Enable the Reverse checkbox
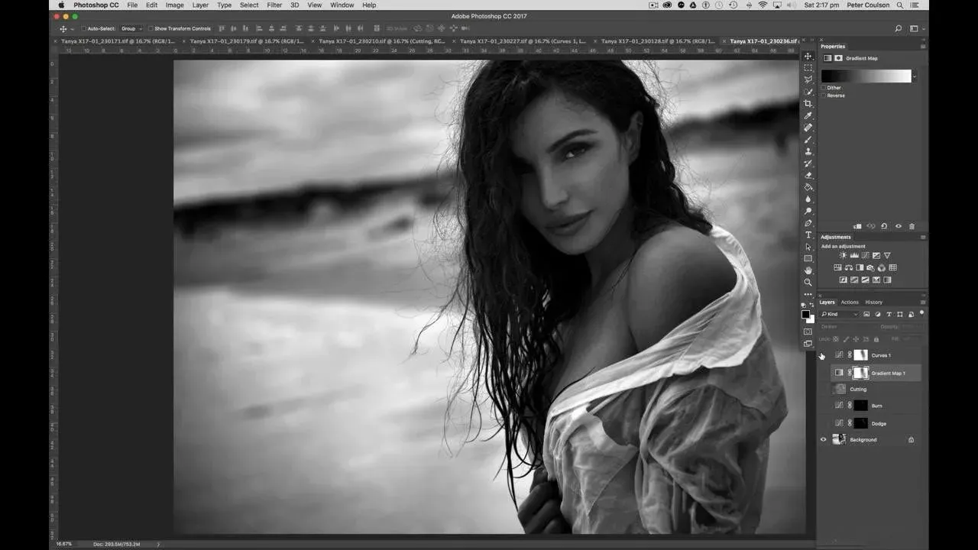The image size is (978, 550). click(x=824, y=95)
